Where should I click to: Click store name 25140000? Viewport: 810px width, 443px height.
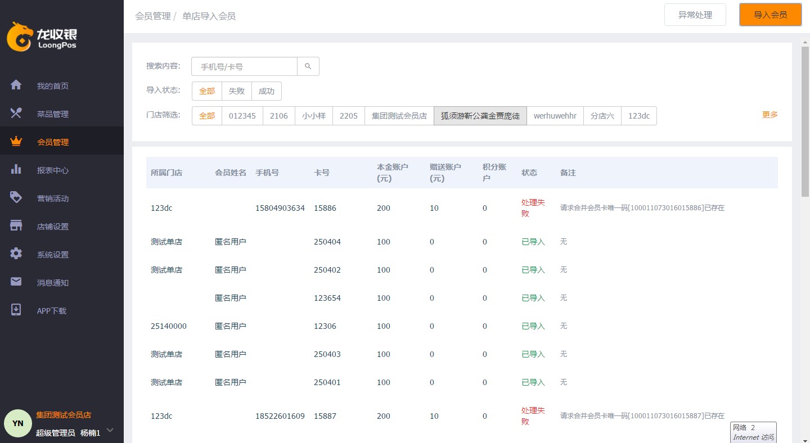point(169,326)
